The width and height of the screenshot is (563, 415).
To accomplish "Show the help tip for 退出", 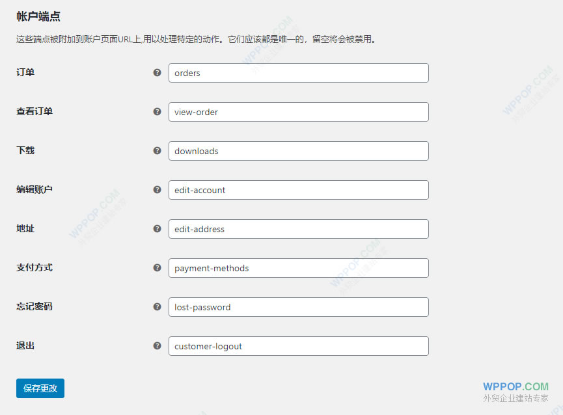I will click(x=157, y=346).
